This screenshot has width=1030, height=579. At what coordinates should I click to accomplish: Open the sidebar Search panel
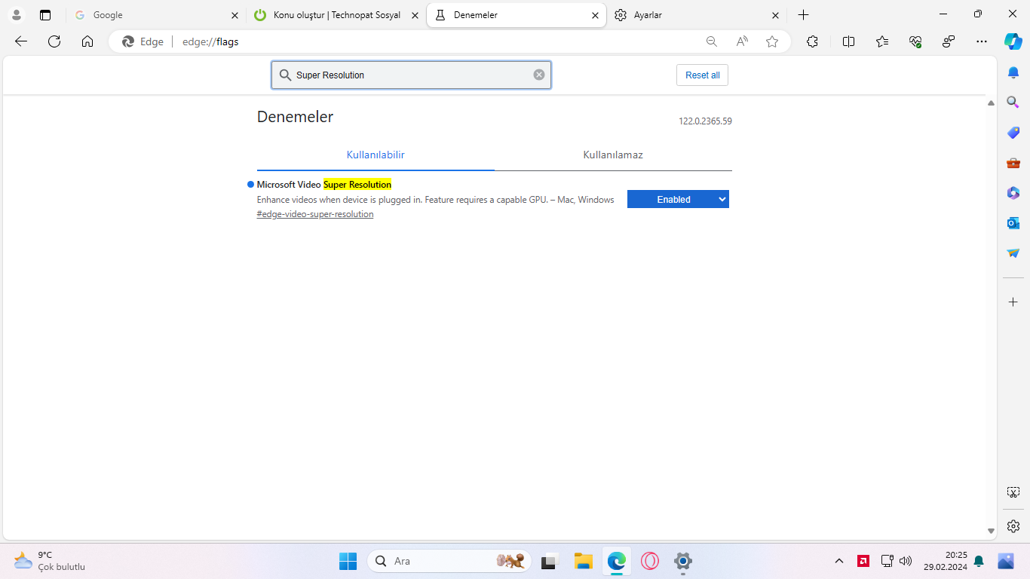point(1013,103)
